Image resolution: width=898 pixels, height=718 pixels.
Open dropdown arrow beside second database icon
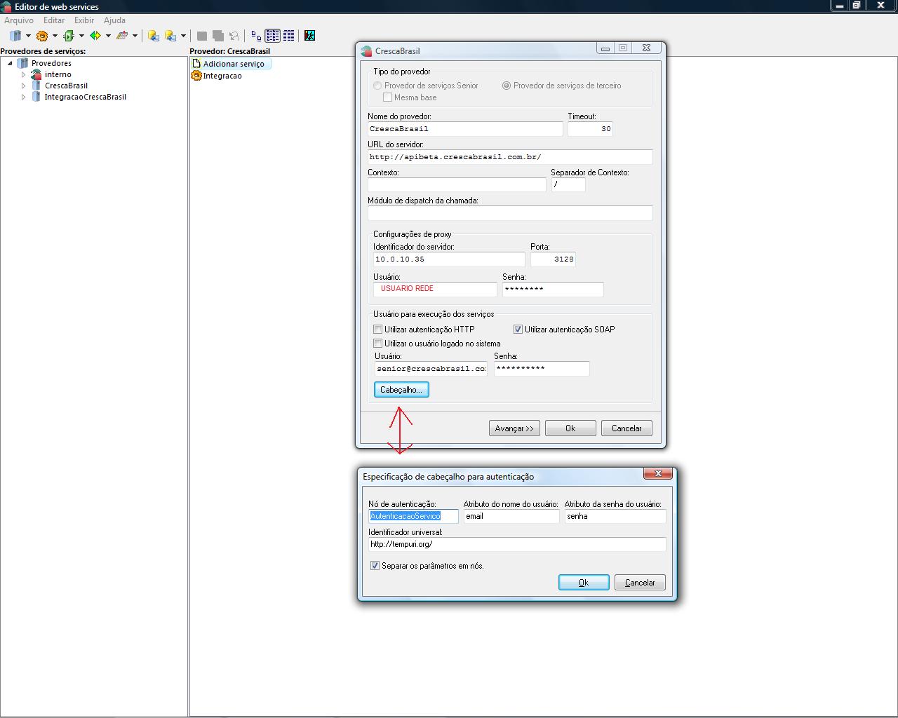point(183,36)
